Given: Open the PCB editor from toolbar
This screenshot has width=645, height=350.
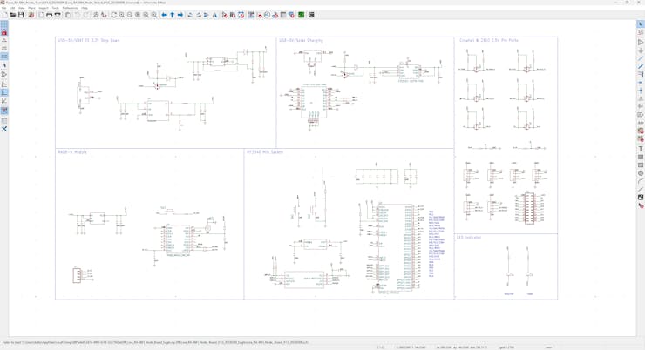Looking at the screenshot, I should (x=302, y=15).
